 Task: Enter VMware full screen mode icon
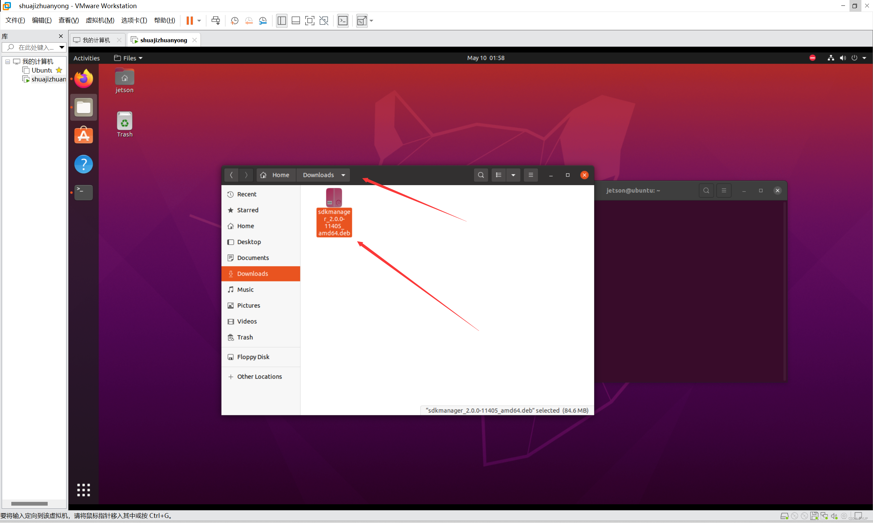pos(309,20)
